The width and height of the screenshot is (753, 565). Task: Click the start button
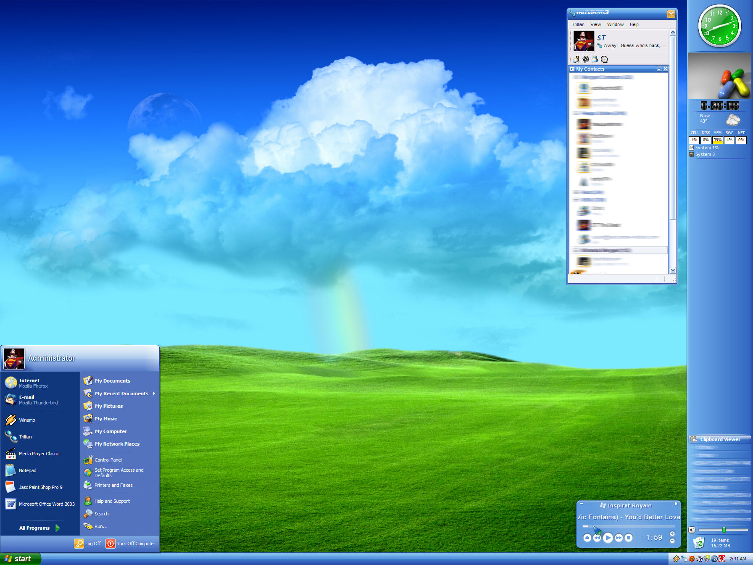[x=20, y=559]
